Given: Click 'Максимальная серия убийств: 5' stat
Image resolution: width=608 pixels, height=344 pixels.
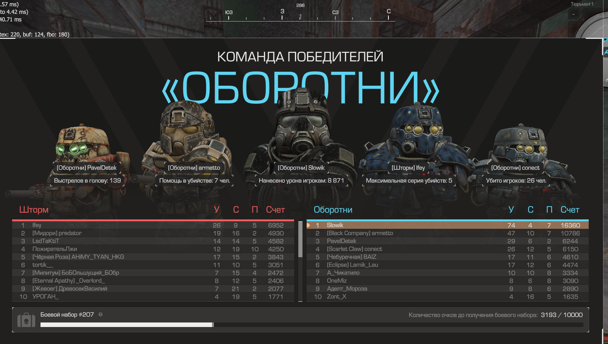Looking at the screenshot, I should (409, 180).
